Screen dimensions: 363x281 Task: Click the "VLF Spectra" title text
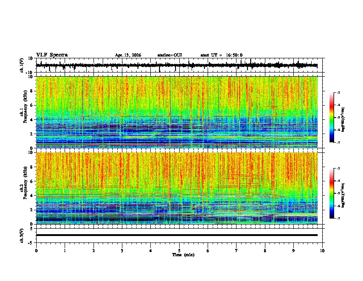(x=52, y=55)
